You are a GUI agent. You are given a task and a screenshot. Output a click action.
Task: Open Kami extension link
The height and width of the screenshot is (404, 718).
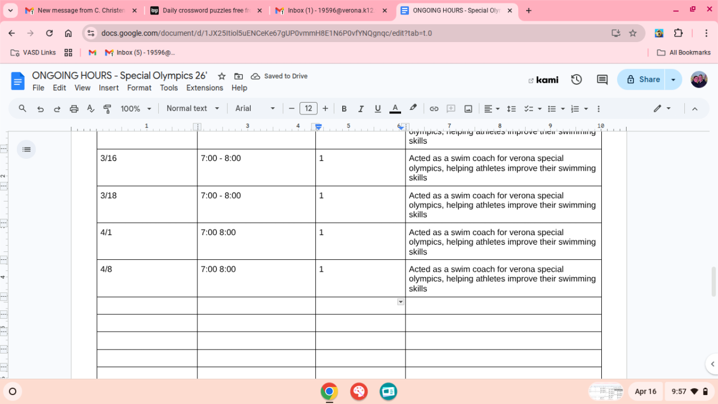point(544,80)
